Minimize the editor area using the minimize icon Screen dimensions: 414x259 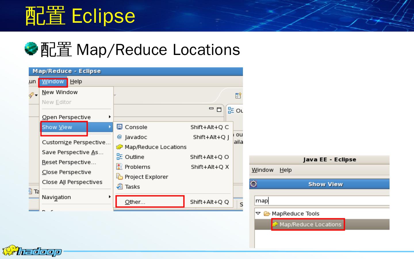tap(211, 109)
